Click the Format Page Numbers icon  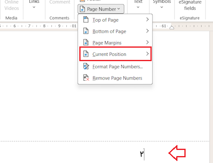(86, 66)
